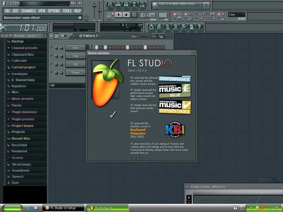Click the Clap channel button
The width and height of the screenshot is (283, 212).
(x=75, y=56)
